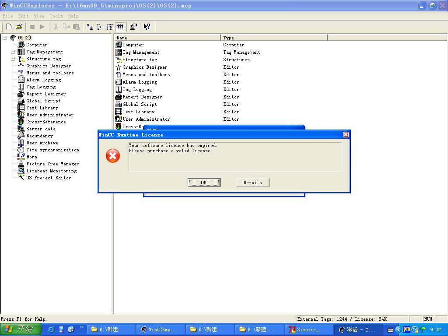448x336 pixels.
Task: Select OS Project Editor icon in tree
Action: click(x=21, y=178)
